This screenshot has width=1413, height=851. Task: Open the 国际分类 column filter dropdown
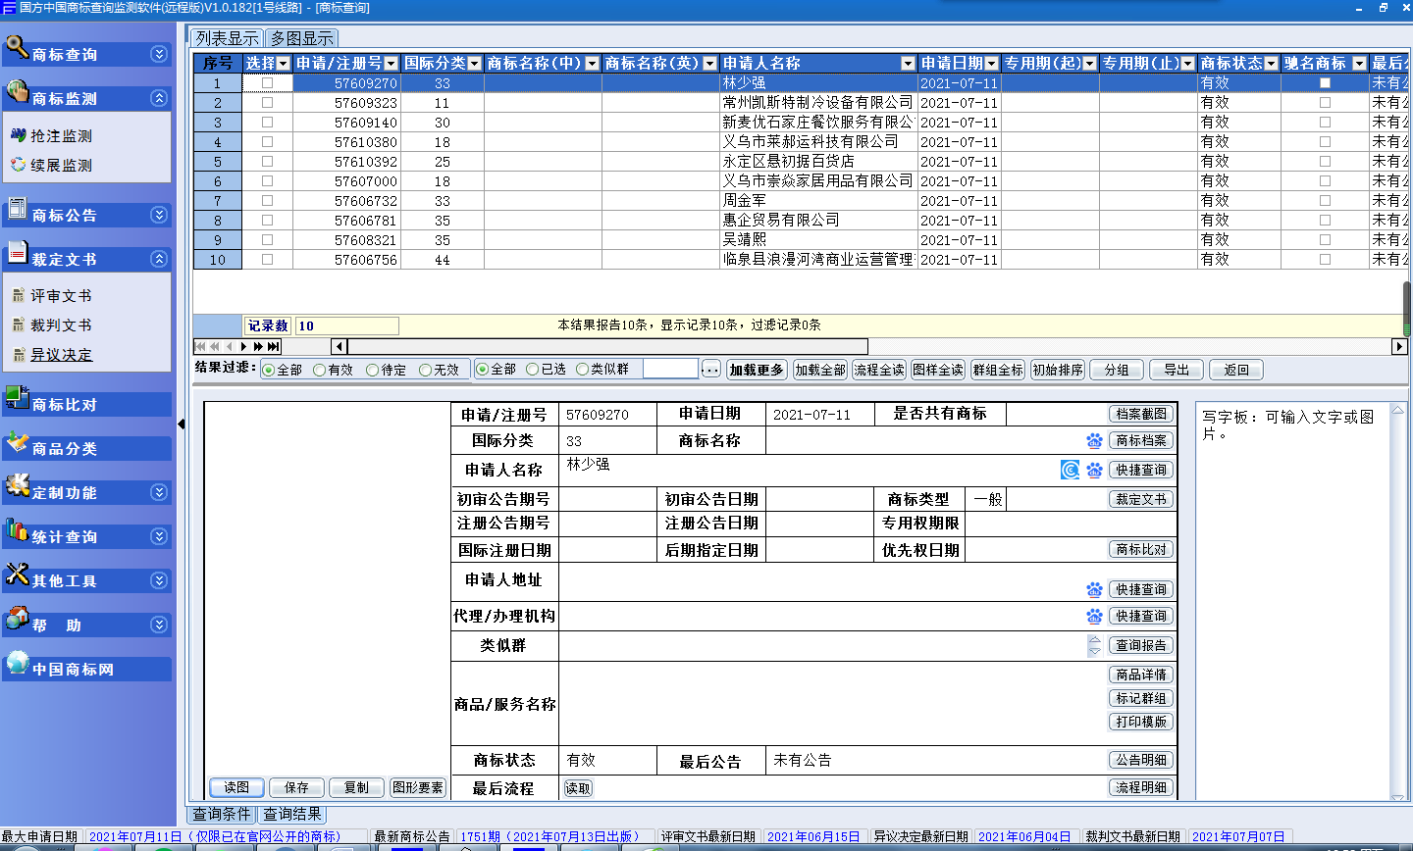(x=475, y=64)
